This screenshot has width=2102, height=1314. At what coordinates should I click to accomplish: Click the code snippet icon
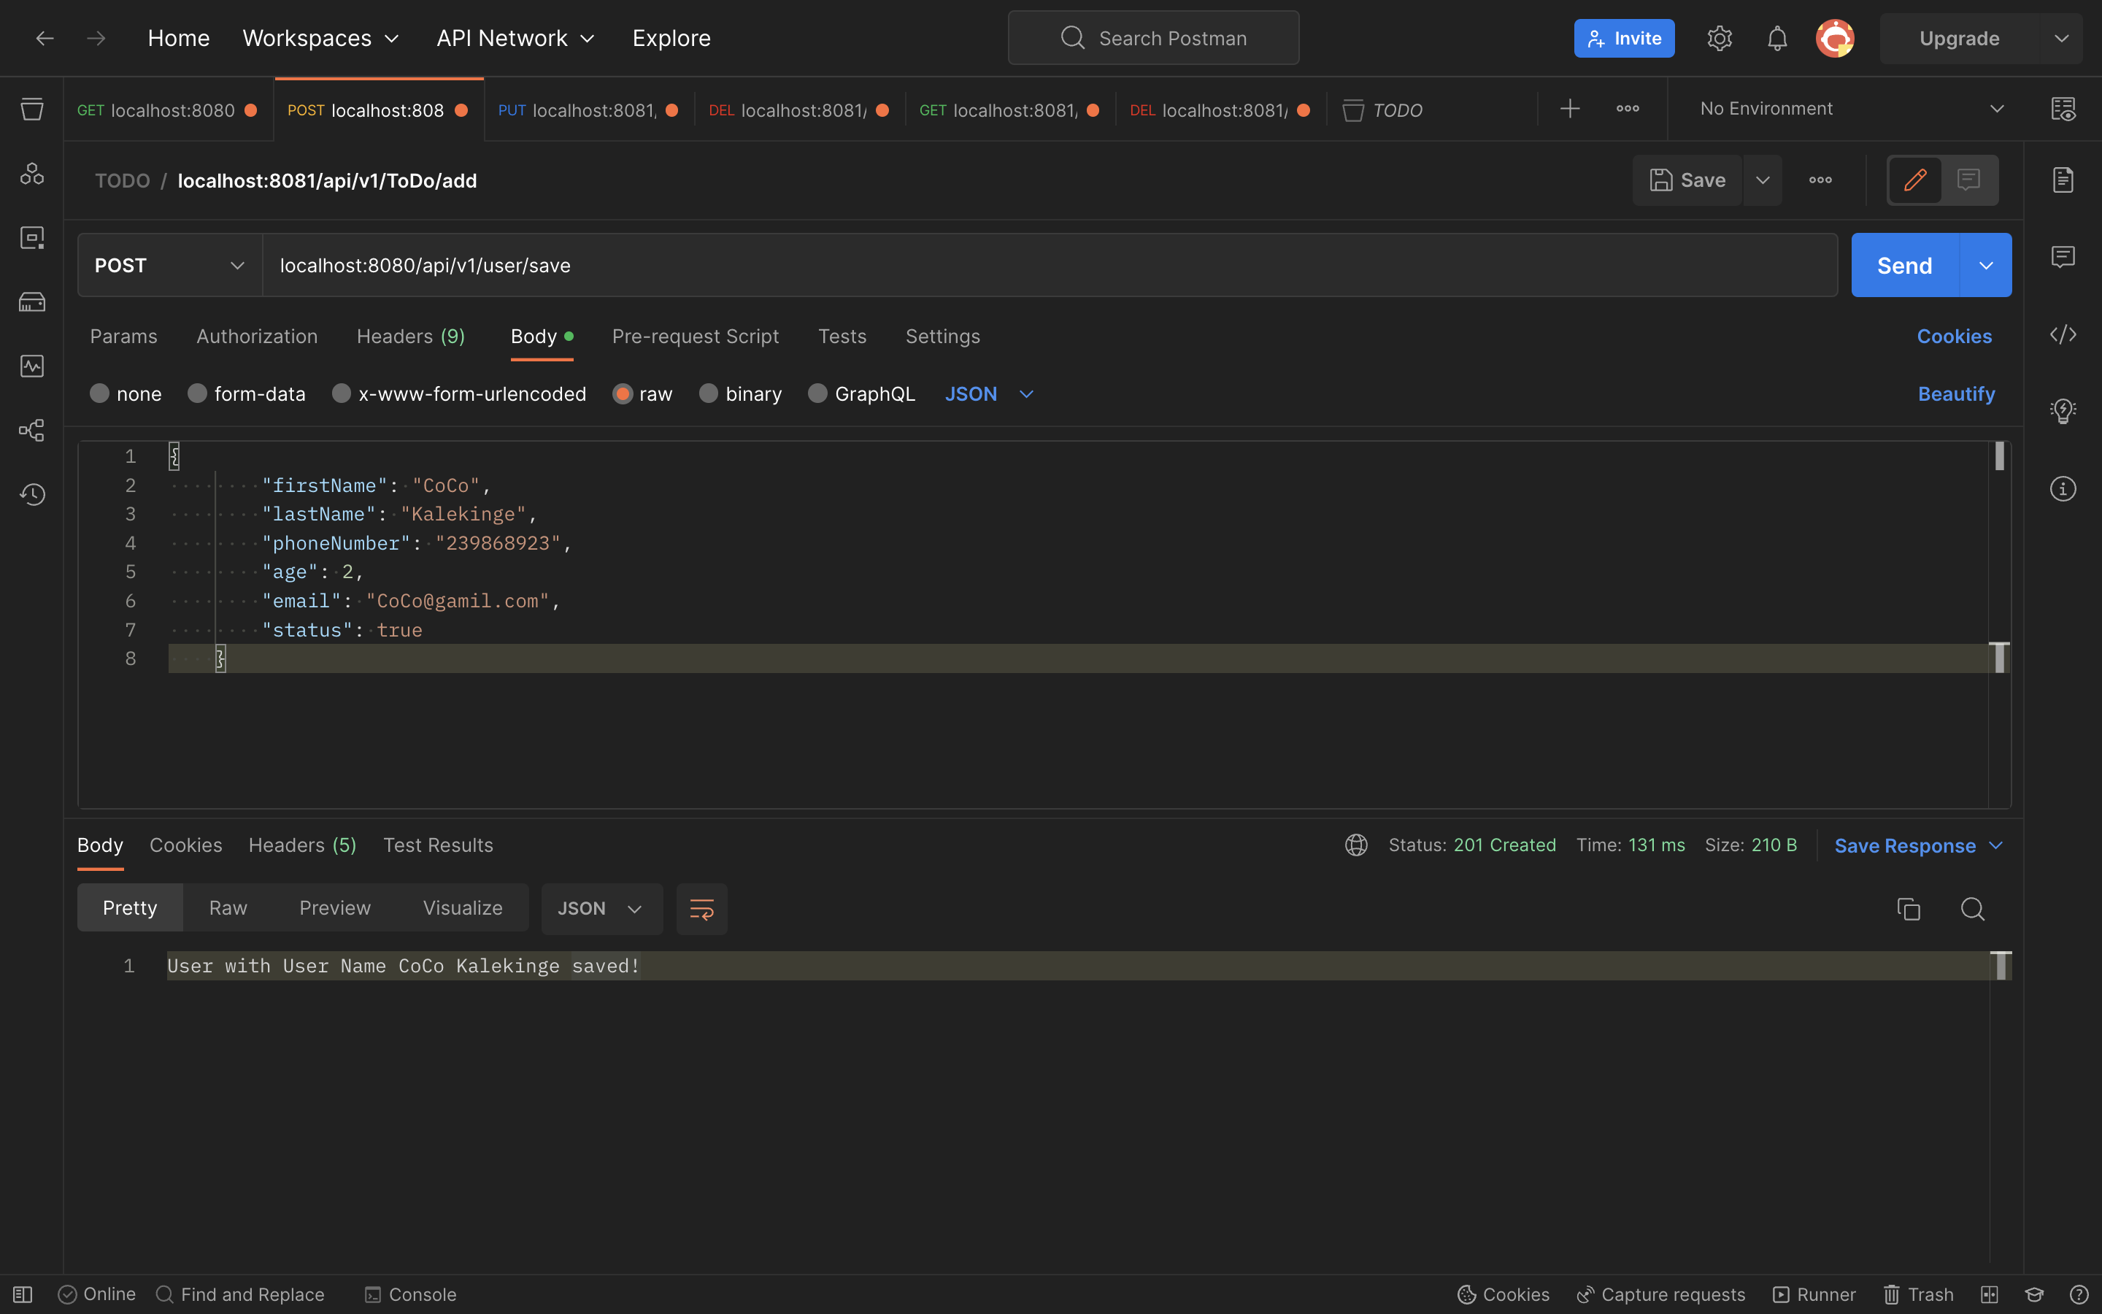pyautogui.click(x=2063, y=334)
